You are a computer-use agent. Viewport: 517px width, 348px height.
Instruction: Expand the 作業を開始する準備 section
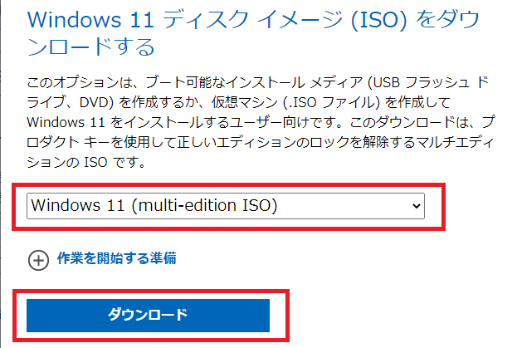pyautogui.click(x=117, y=258)
